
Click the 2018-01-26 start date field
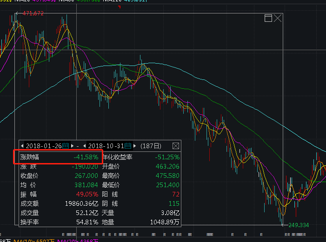[x=44, y=145]
